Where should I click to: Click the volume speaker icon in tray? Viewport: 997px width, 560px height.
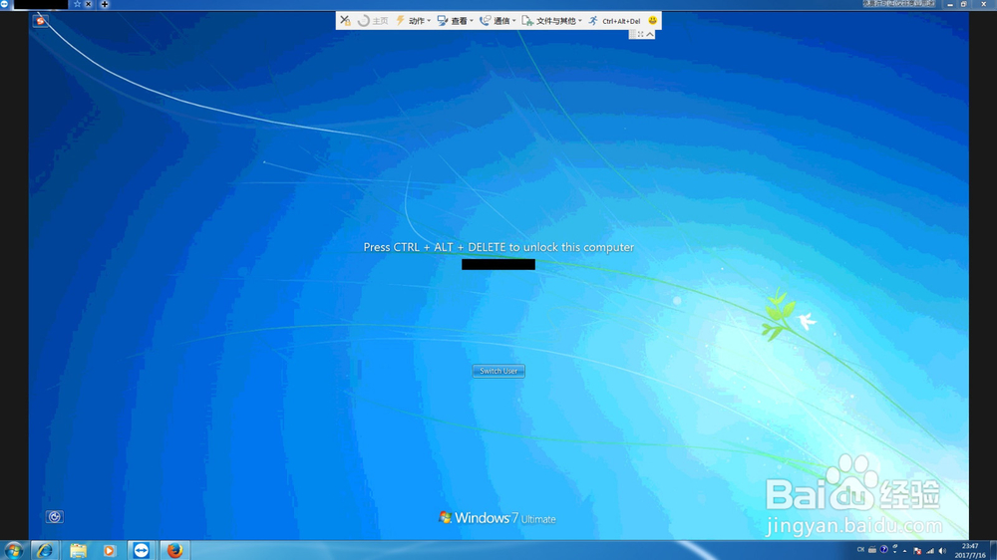[x=942, y=551]
